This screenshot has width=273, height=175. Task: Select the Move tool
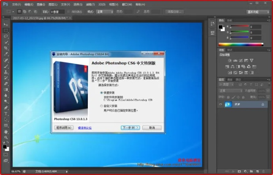6,25
